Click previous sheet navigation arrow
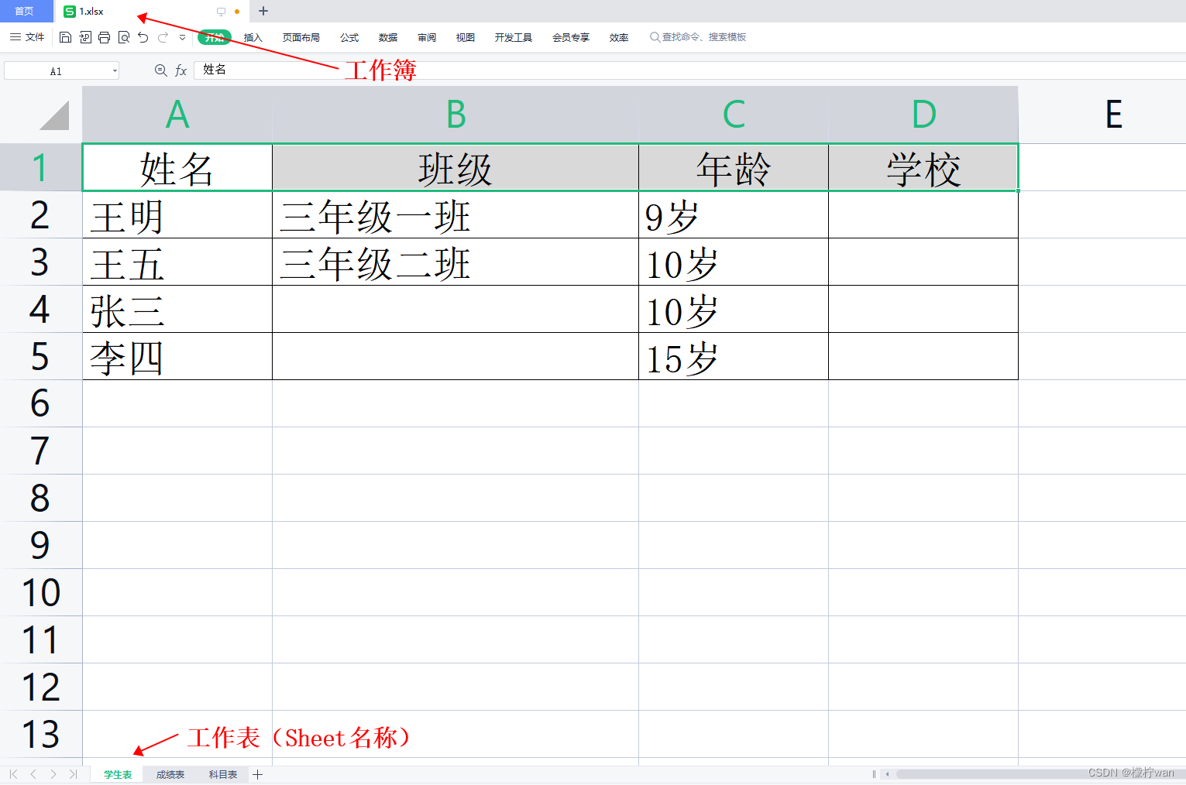The width and height of the screenshot is (1186, 785). click(x=33, y=774)
